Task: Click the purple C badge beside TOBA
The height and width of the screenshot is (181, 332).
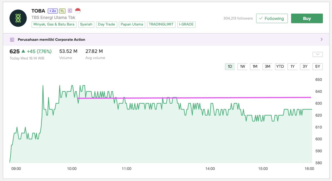Action: (70, 11)
